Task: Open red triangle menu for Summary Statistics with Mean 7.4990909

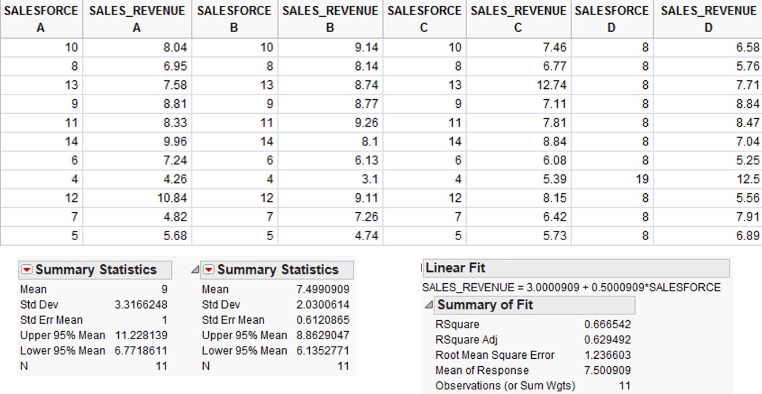Action: [209, 270]
